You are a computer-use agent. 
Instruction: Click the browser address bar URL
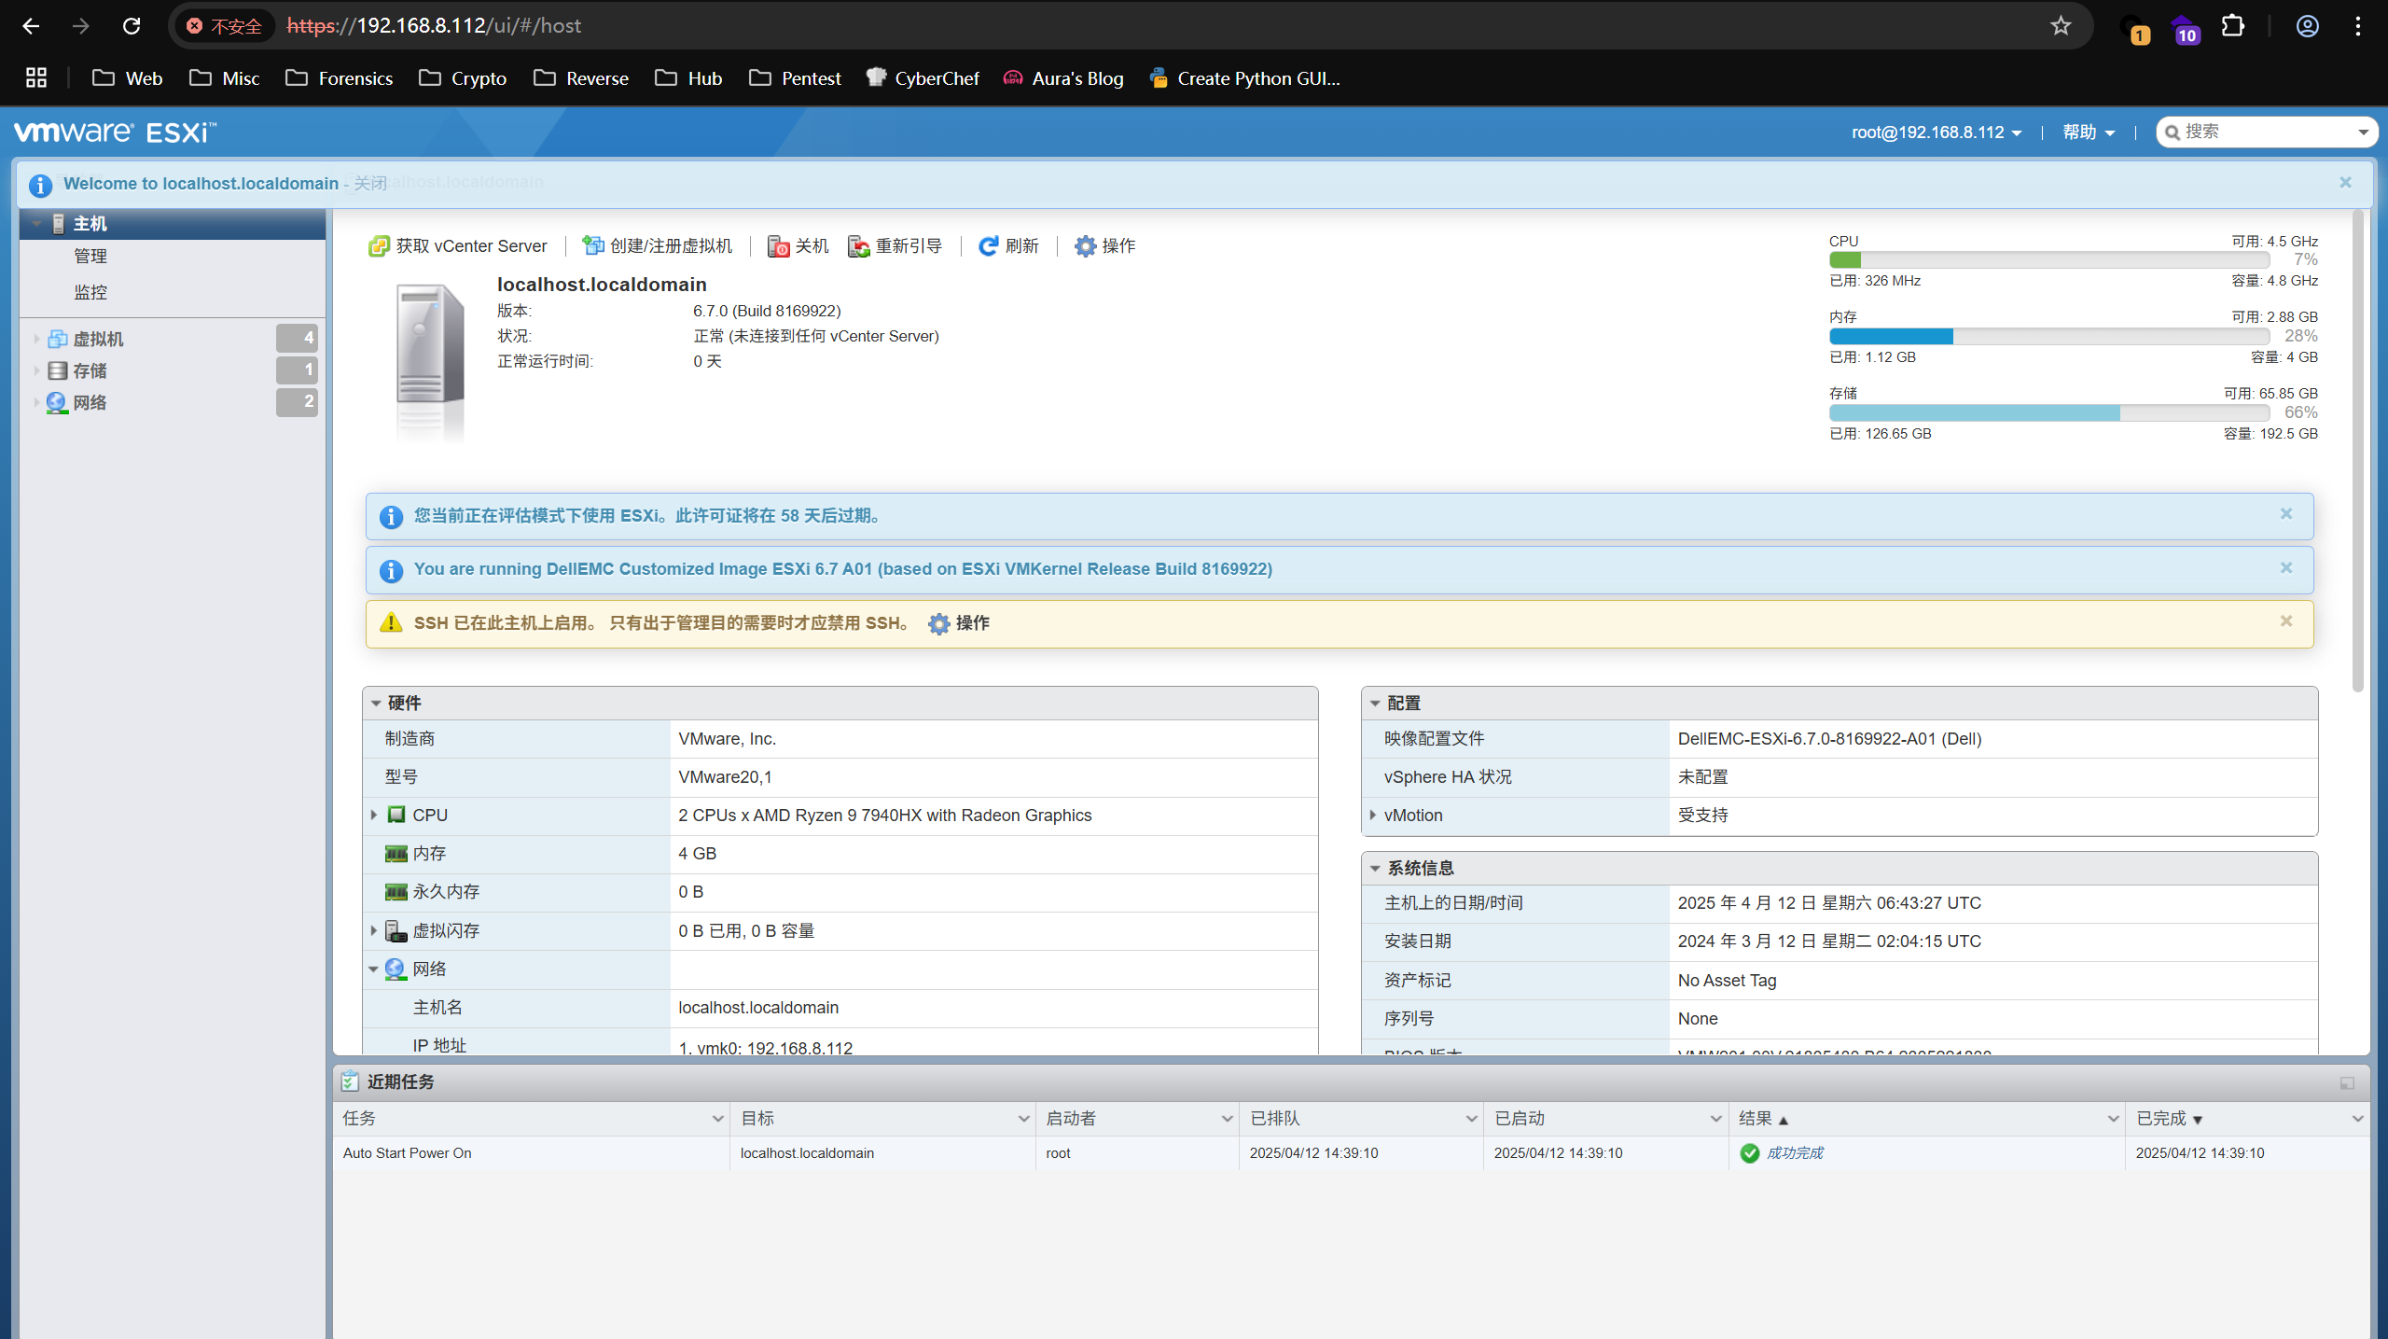click(x=434, y=26)
